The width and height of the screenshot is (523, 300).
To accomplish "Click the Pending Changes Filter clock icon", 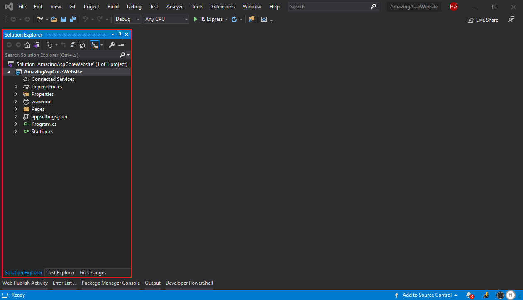I will click(50, 45).
